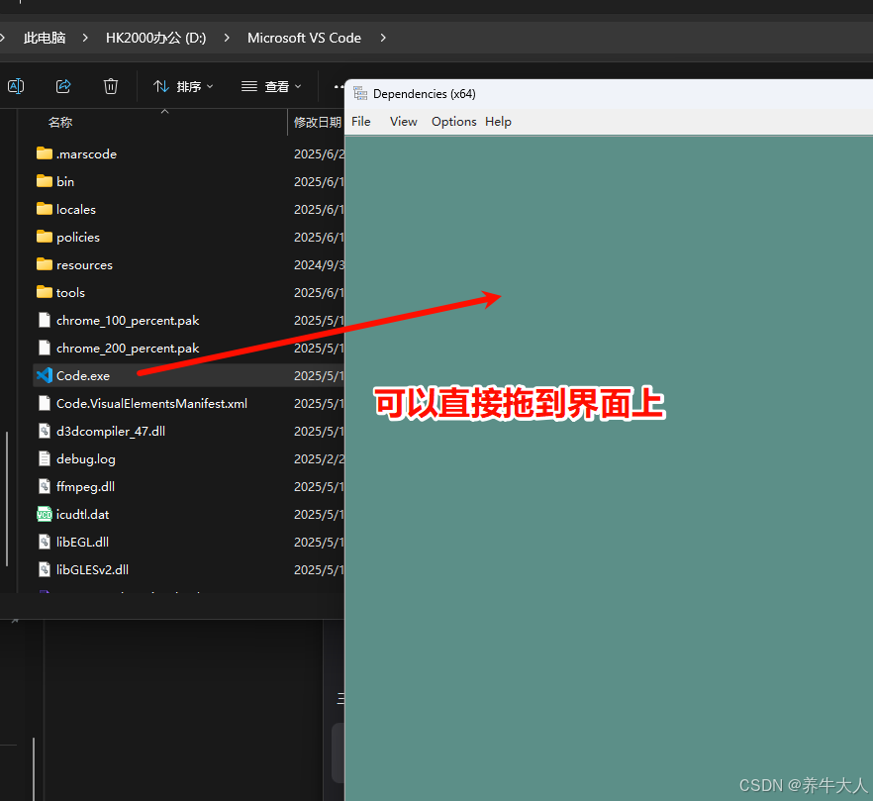Expand chevron after 此电脑 breadcrumb
873x801 pixels.
click(85, 38)
